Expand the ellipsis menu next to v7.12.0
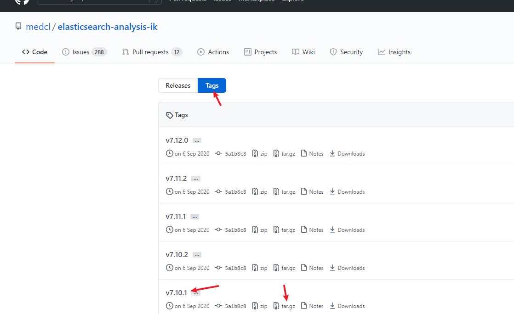514x314 pixels. point(197,140)
